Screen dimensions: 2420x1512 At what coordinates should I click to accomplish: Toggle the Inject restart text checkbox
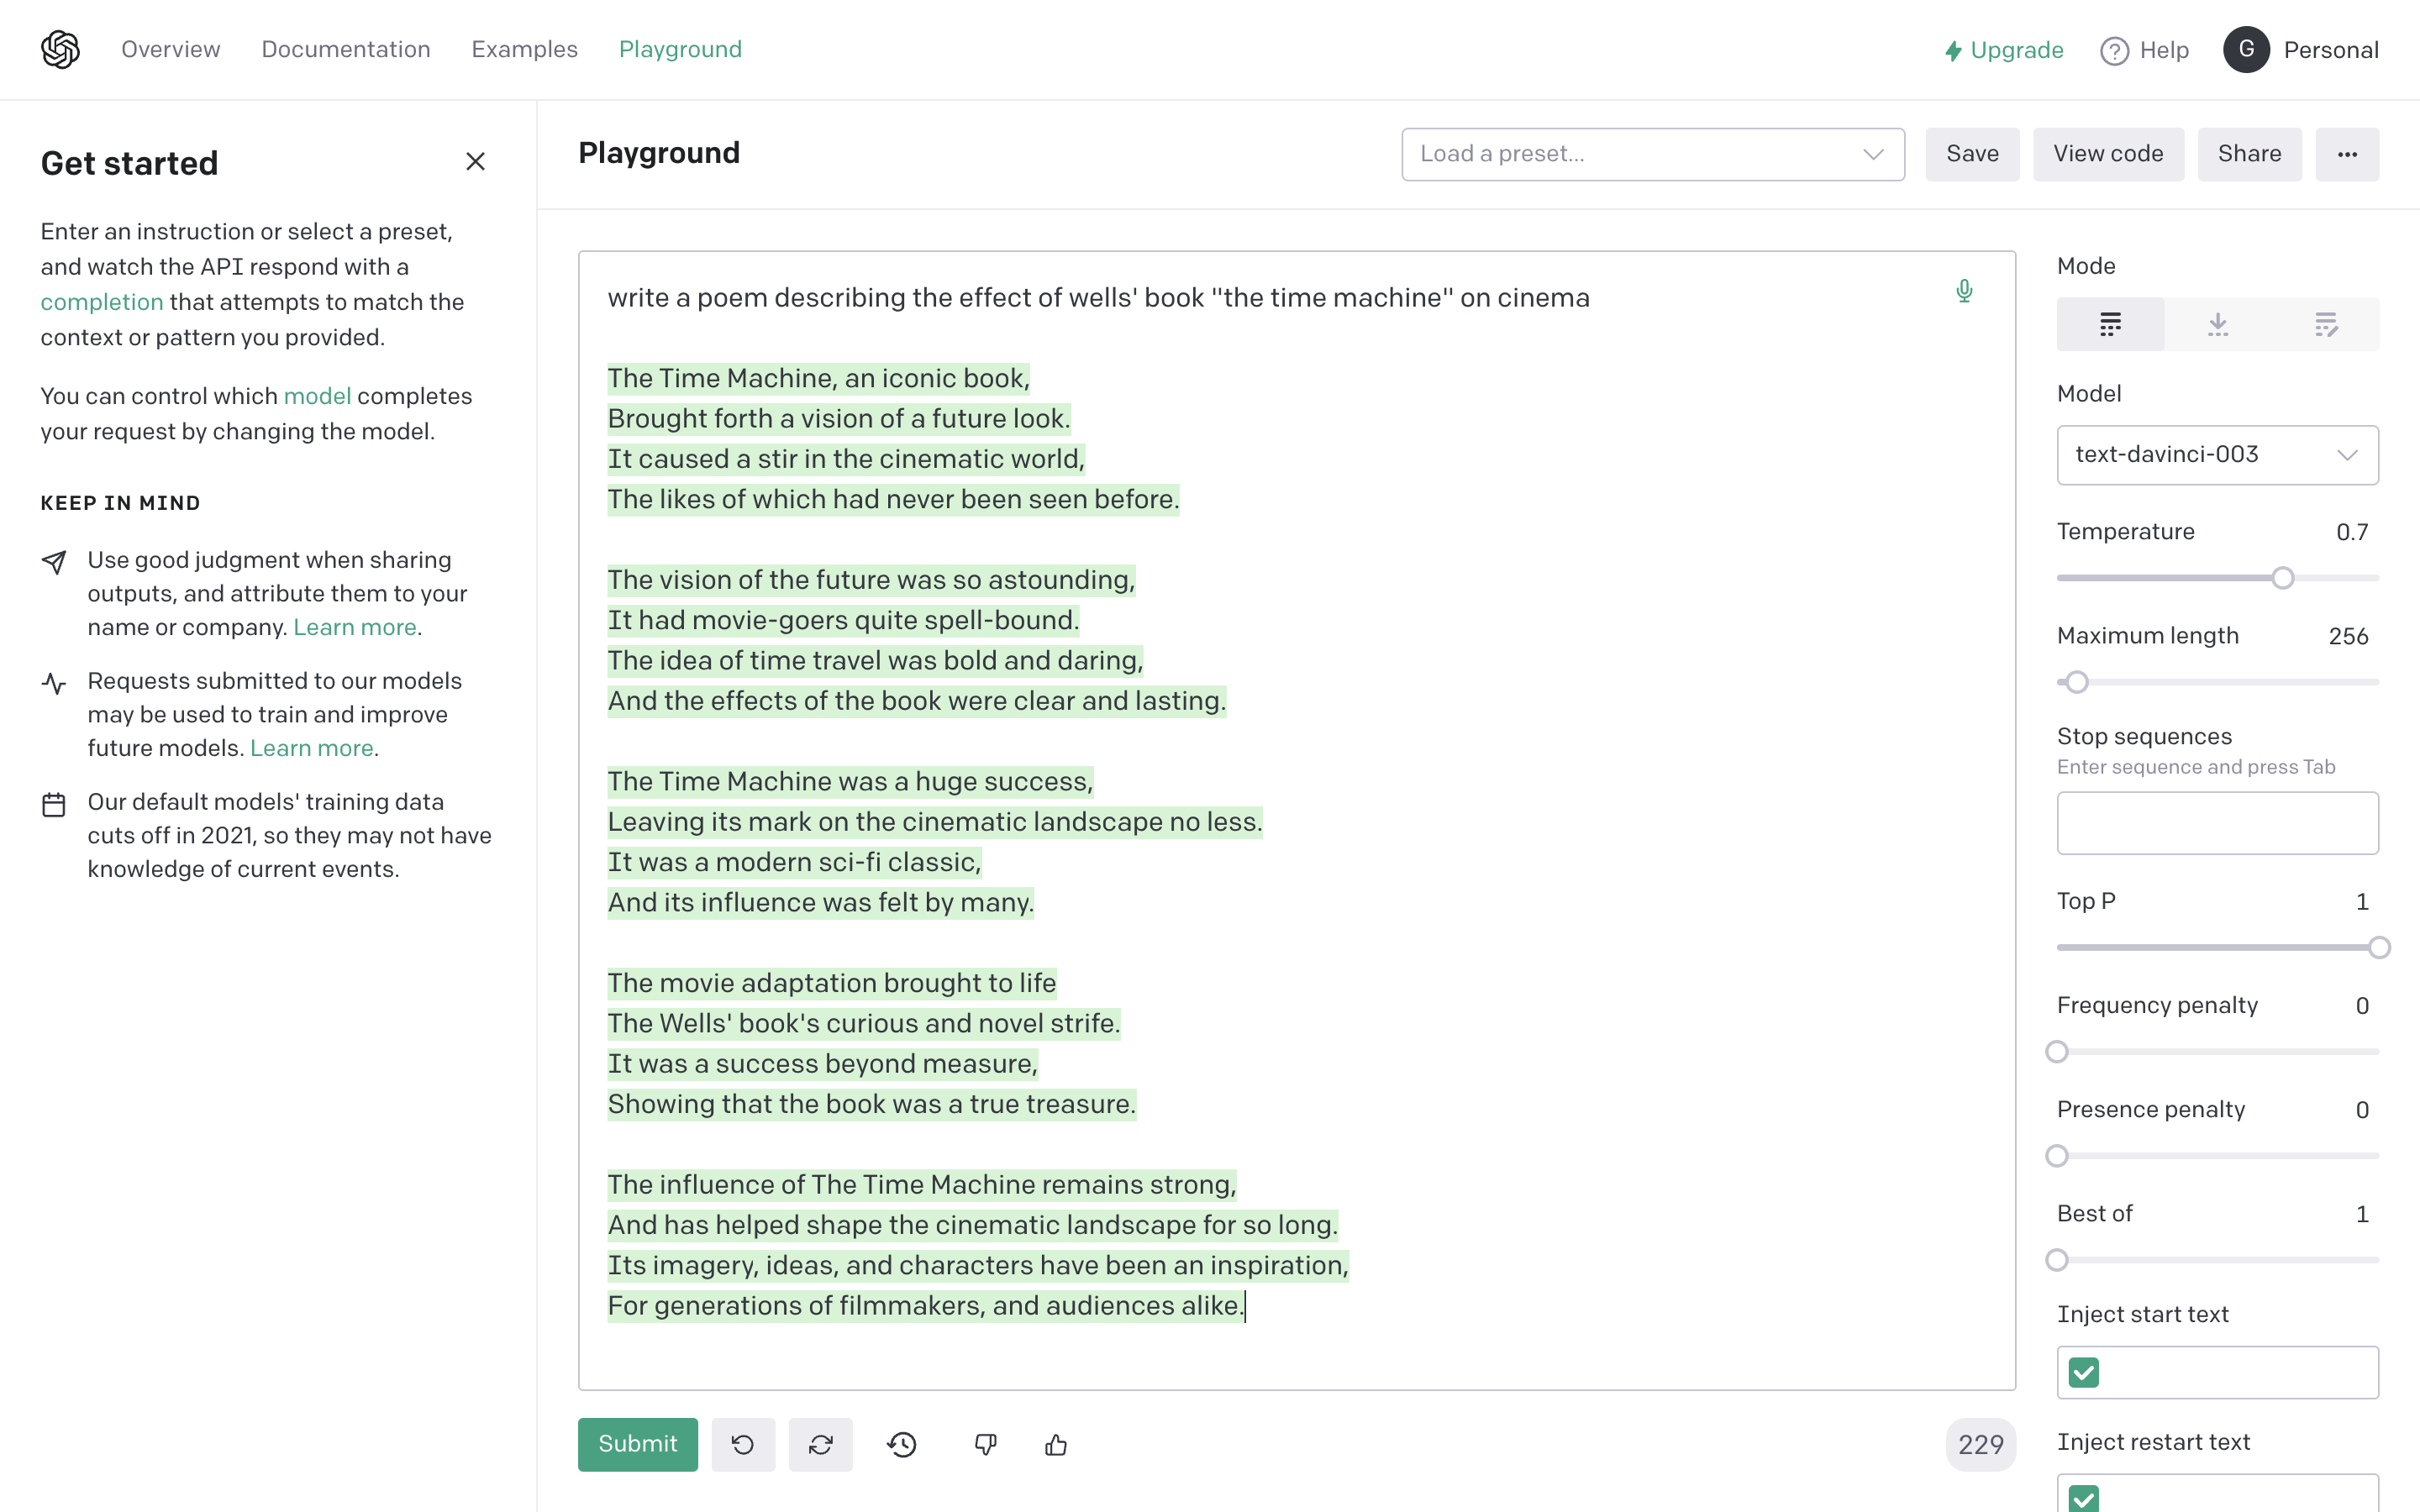click(2084, 1498)
